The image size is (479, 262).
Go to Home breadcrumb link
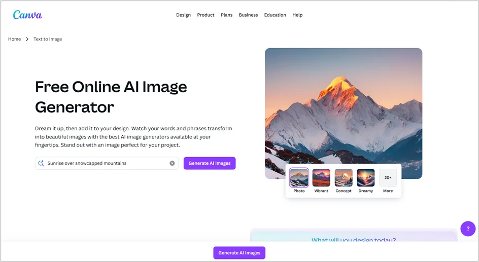(14, 39)
